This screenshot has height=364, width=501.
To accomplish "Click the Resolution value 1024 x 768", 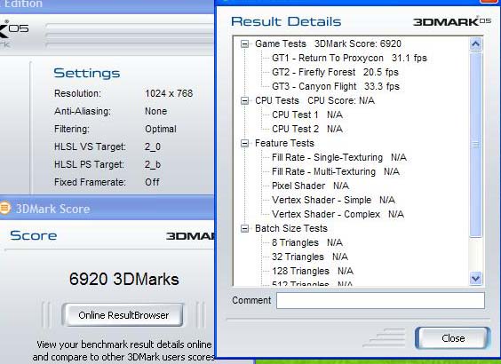I will [x=169, y=93].
